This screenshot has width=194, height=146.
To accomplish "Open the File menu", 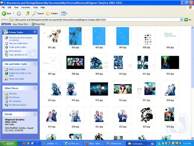I will click(3, 7).
